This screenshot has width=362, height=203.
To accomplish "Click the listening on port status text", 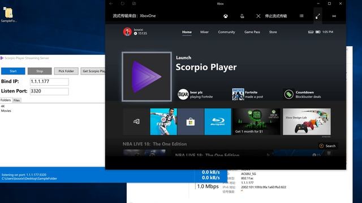I will click(x=24, y=175).
